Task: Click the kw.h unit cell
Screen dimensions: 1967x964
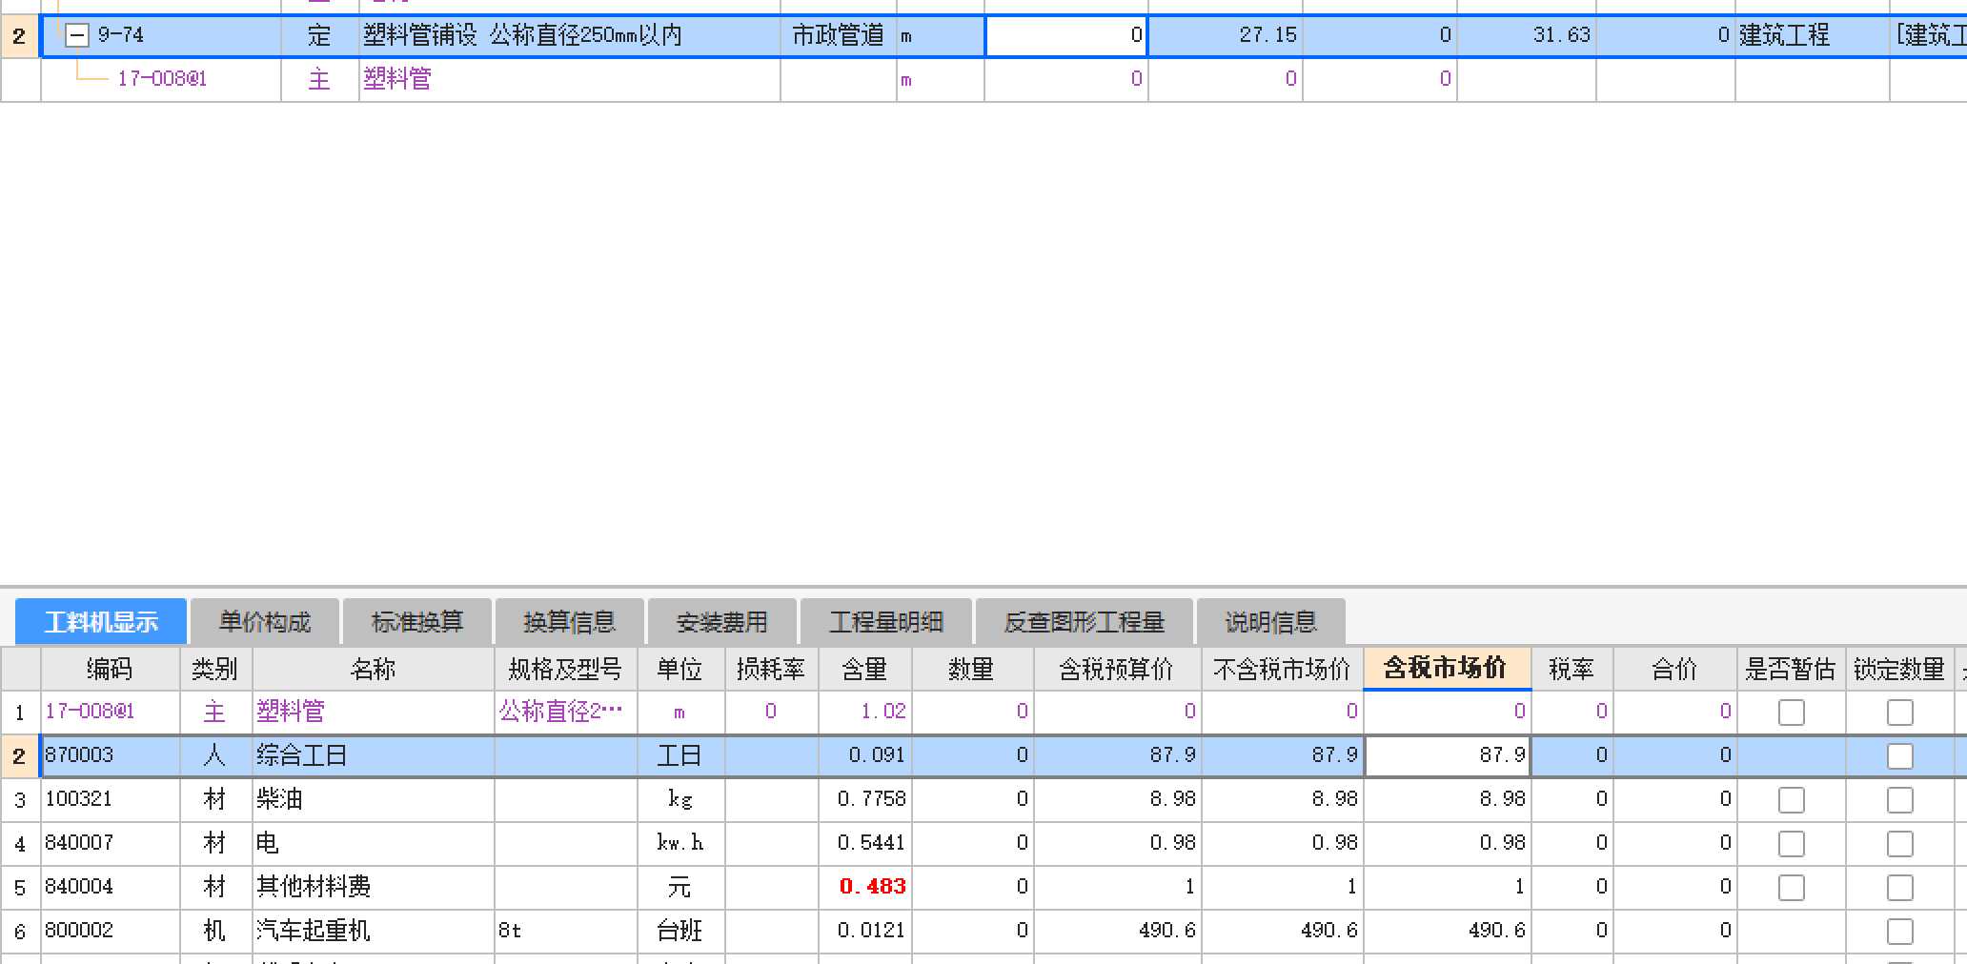Action: tap(680, 844)
